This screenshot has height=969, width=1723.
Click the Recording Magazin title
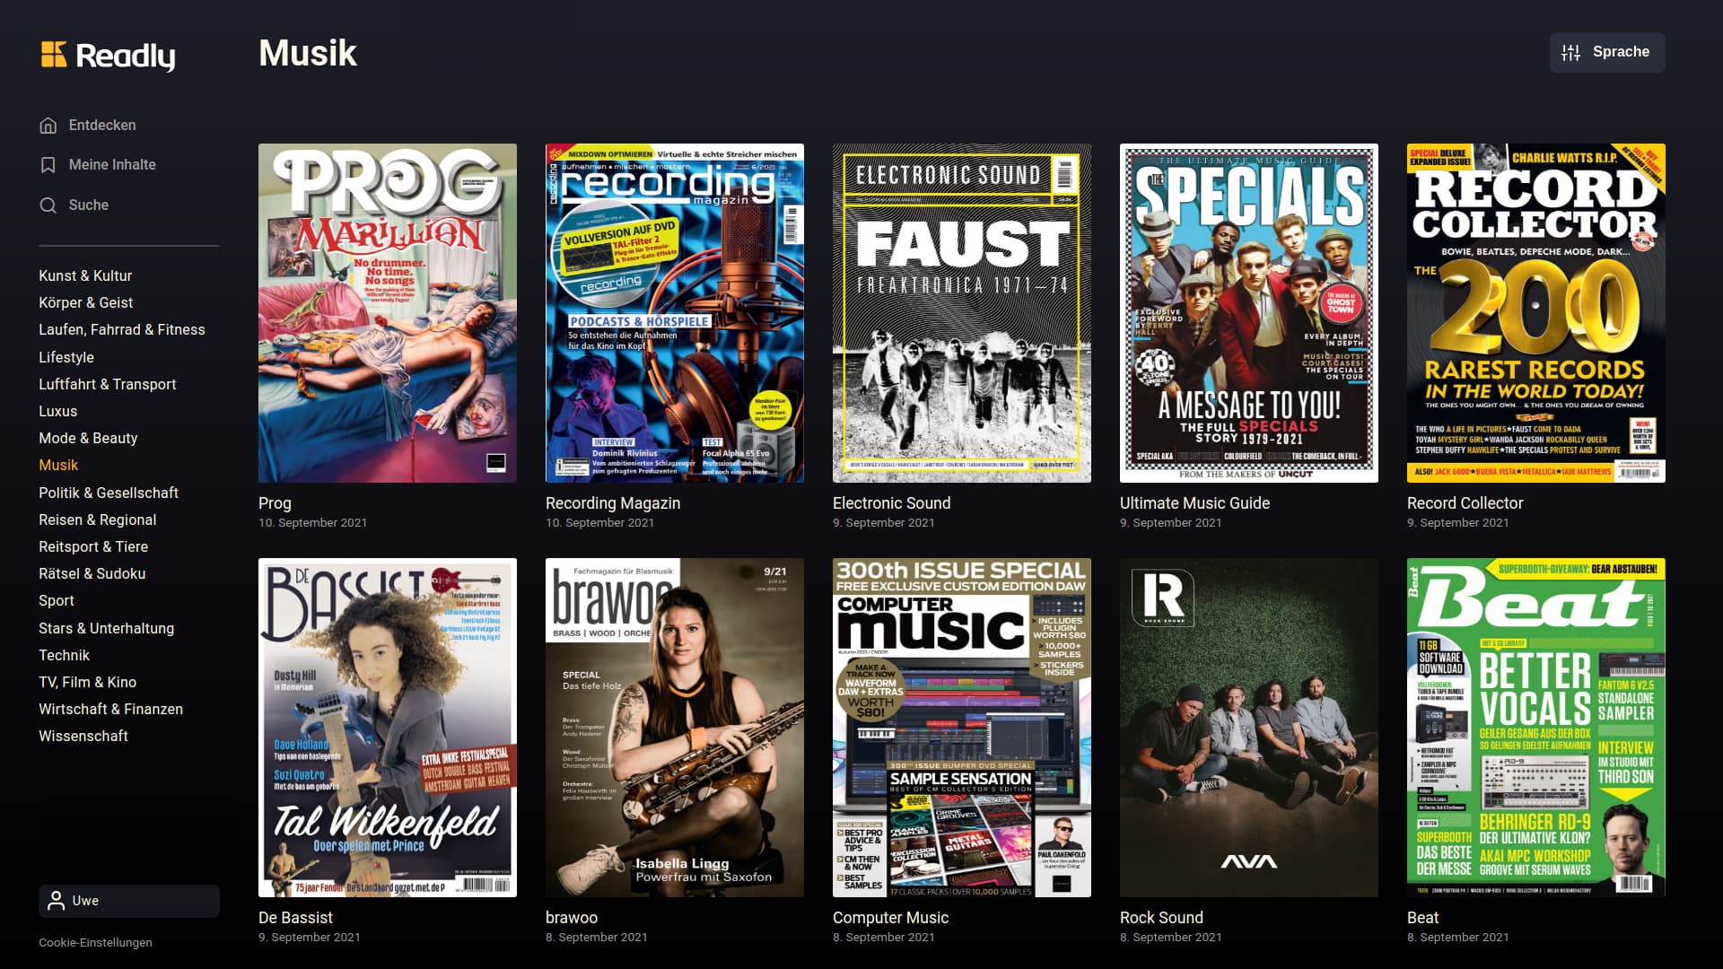[613, 503]
